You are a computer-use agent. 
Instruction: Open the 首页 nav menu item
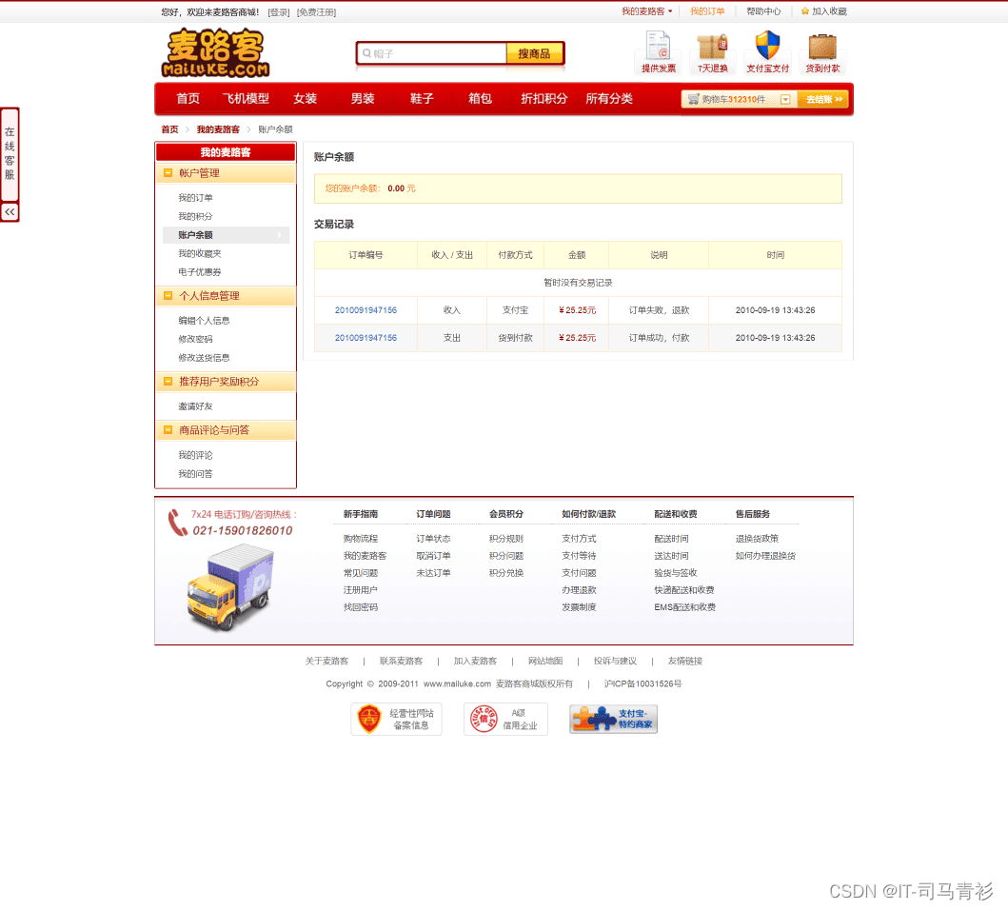click(188, 98)
